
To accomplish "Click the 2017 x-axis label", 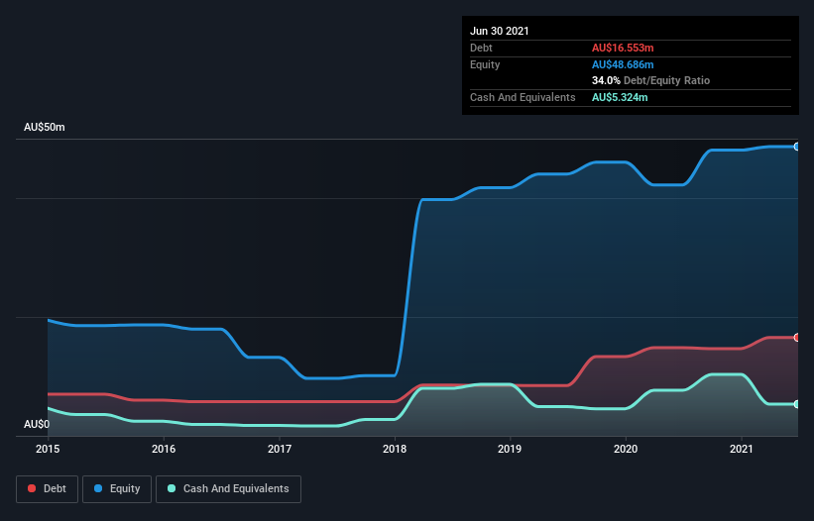I will pyautogui.click(x=280, y=449).
